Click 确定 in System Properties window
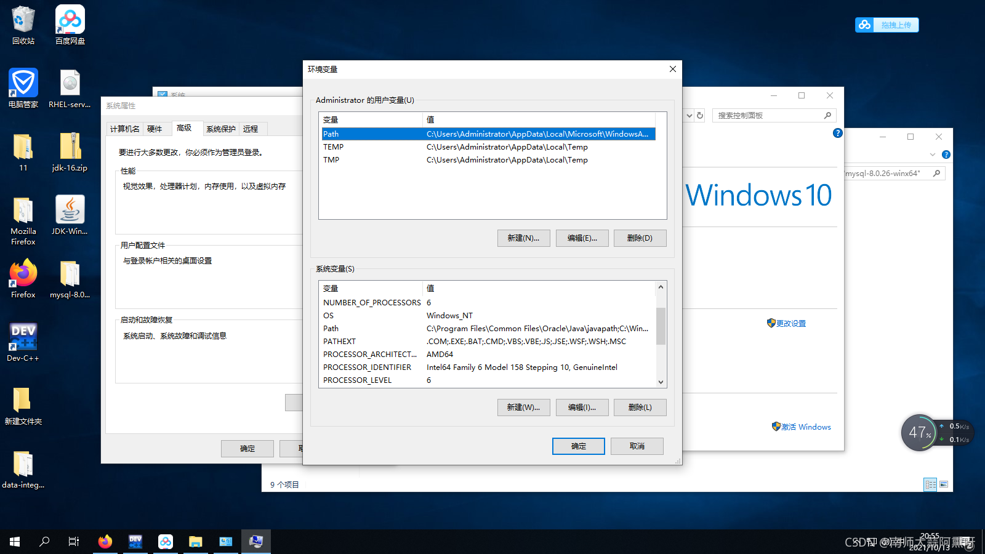985x554 pixels. point(247,449)
